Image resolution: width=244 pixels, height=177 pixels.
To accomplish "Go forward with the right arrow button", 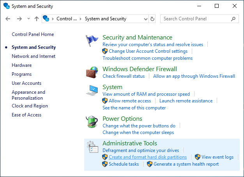I will [x=19, y=19].
